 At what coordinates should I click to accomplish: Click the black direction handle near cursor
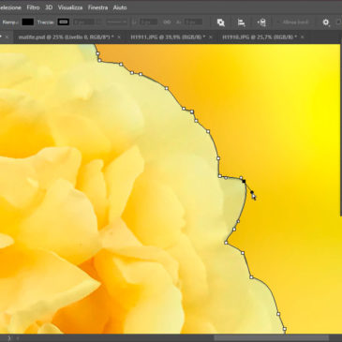coord(252,192)
